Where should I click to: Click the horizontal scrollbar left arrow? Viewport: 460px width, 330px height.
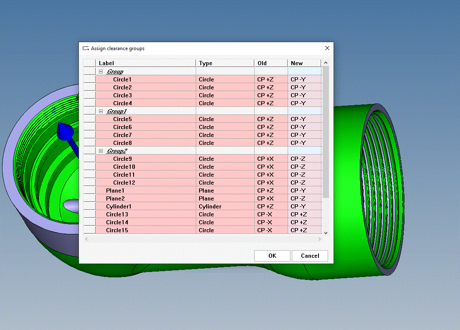tap(87, 239)
